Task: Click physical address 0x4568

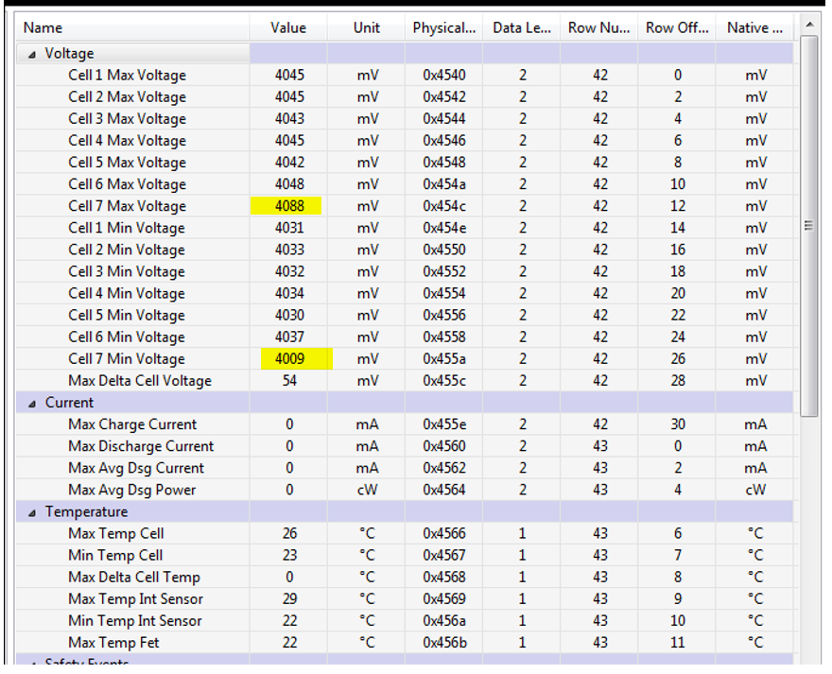Action: pos(444,577)
